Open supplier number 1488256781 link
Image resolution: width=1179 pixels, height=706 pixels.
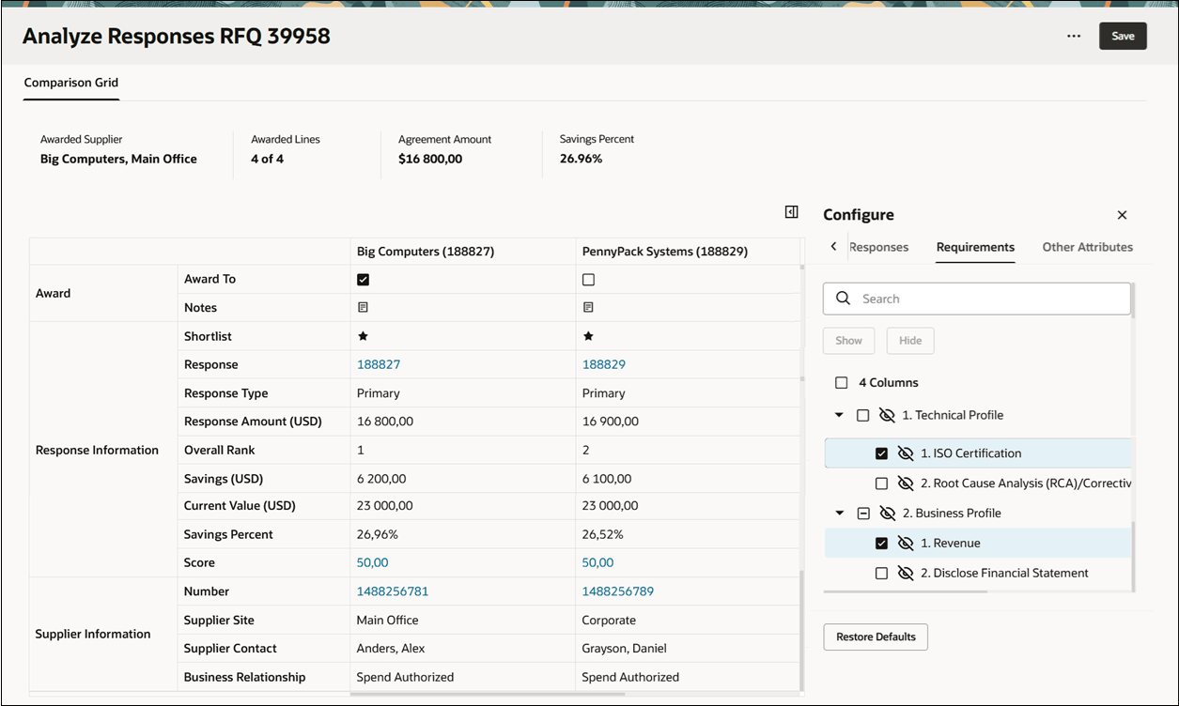393,591
